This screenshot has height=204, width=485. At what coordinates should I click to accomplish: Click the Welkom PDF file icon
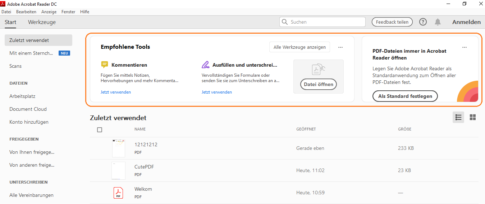(x=118, y=193)
